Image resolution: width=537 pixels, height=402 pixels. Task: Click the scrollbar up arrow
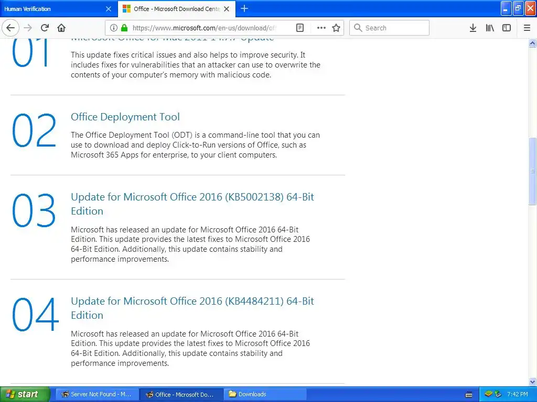coord(532,43)
